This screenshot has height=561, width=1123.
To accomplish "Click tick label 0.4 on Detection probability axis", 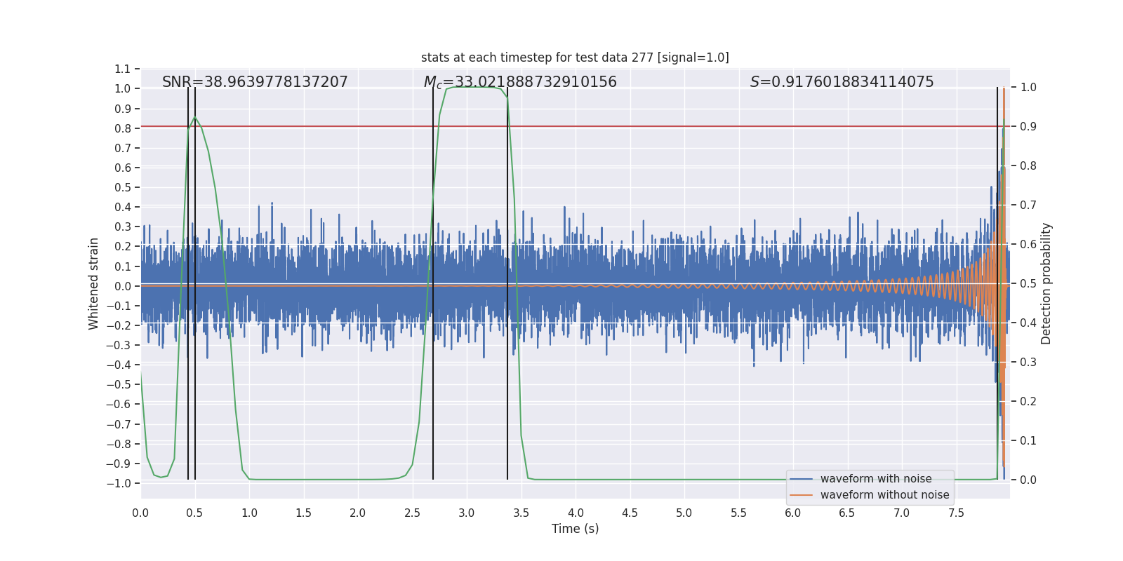I will click(1028, 323).
